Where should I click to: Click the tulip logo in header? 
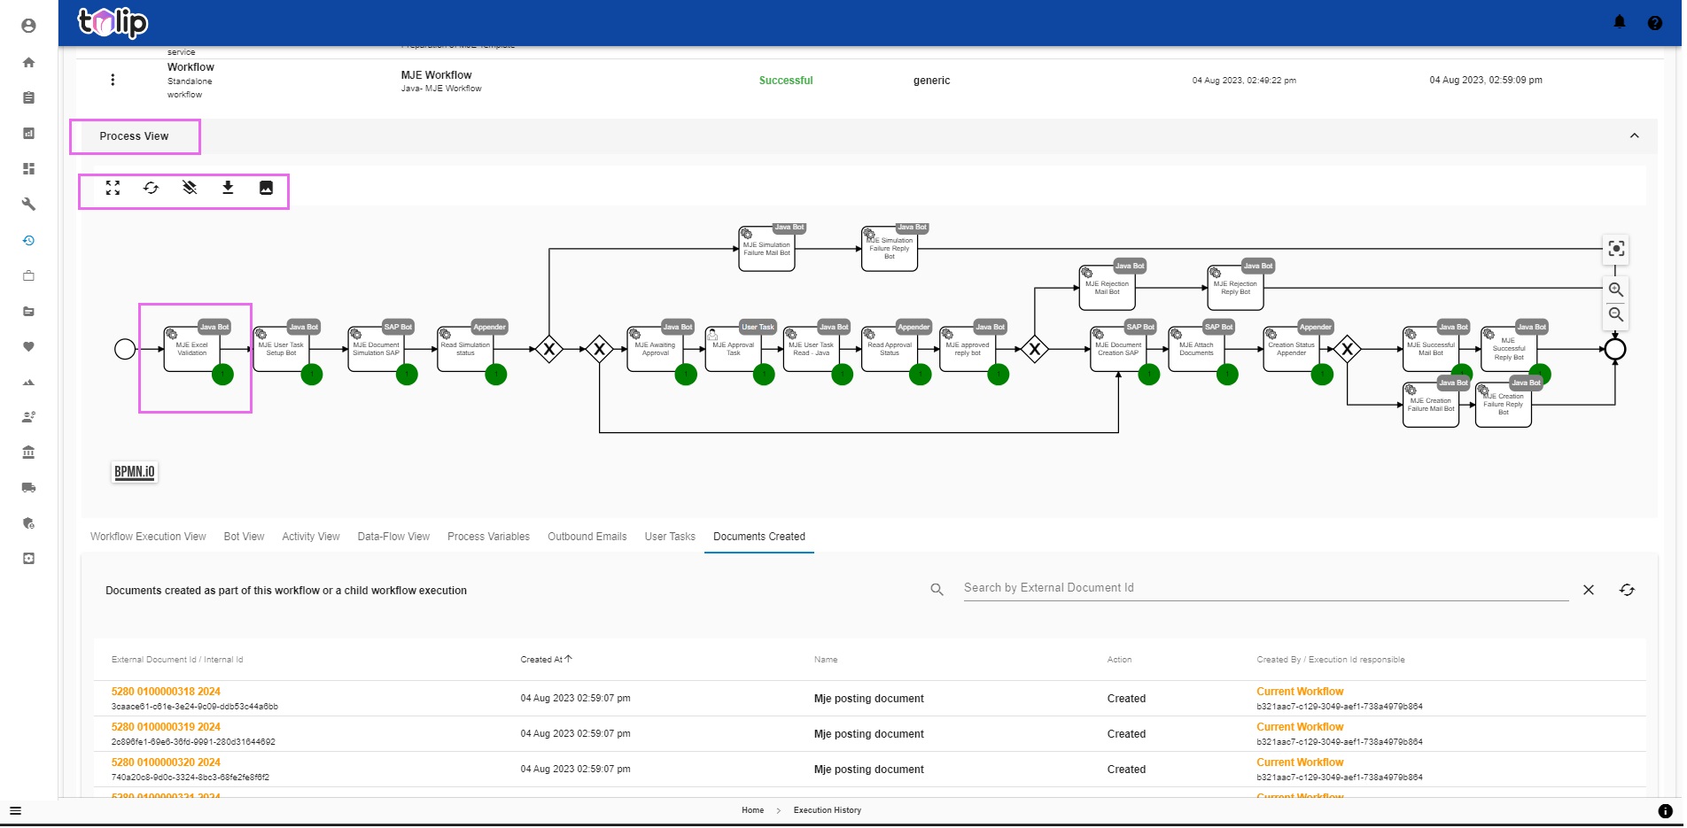113,22
